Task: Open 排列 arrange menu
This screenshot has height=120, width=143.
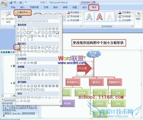Action: pos(138,17)
